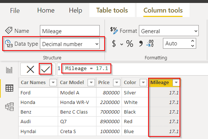Click the Name tag icon
Viewport: 208px width, 139px height.
9,30
